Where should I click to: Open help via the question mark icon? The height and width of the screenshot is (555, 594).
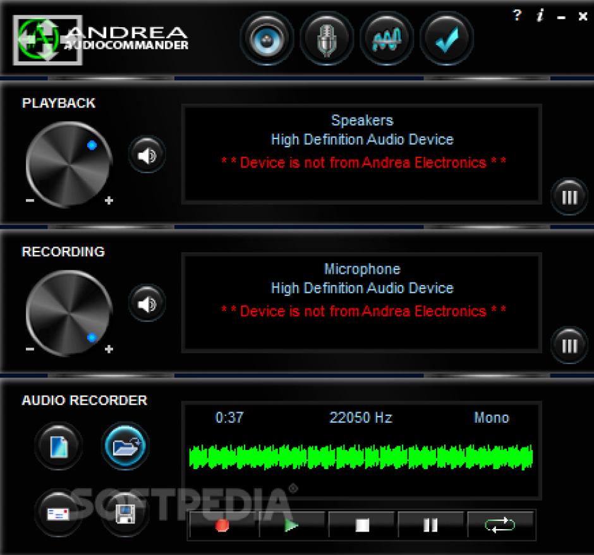click(517, 15)
